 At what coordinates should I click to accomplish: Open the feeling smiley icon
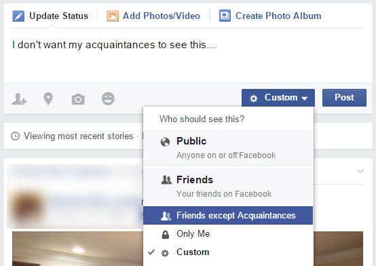(x=108, y=98)
